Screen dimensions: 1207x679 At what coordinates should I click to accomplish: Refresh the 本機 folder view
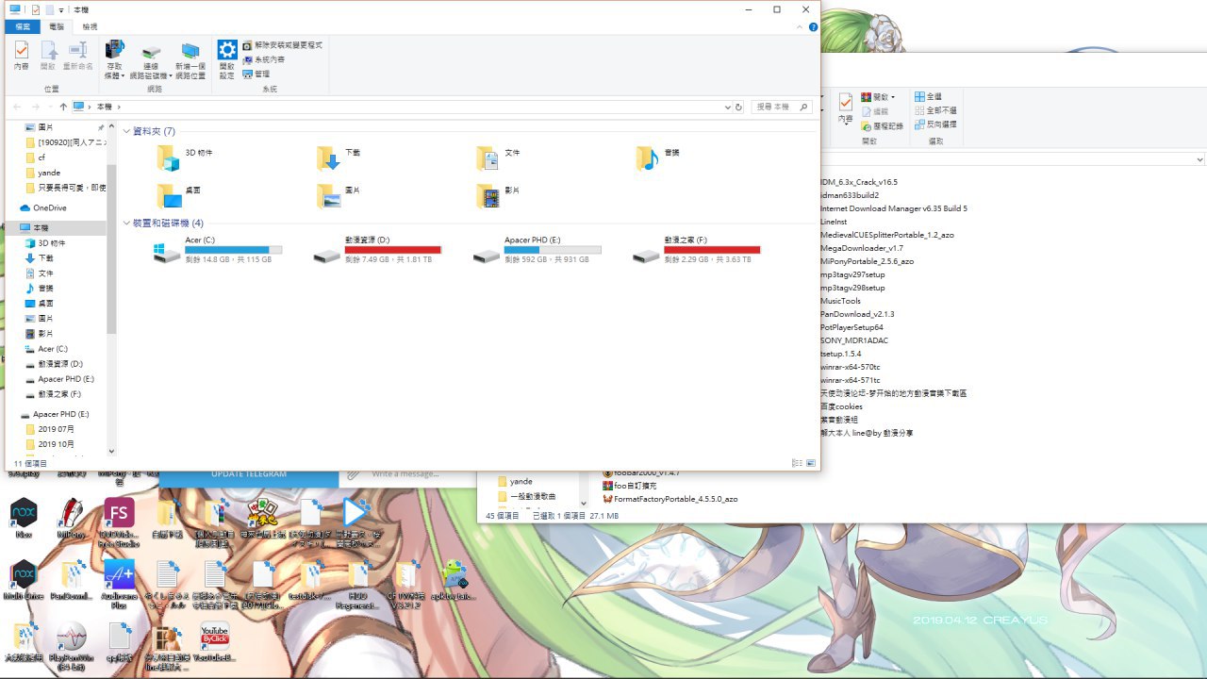739,108
